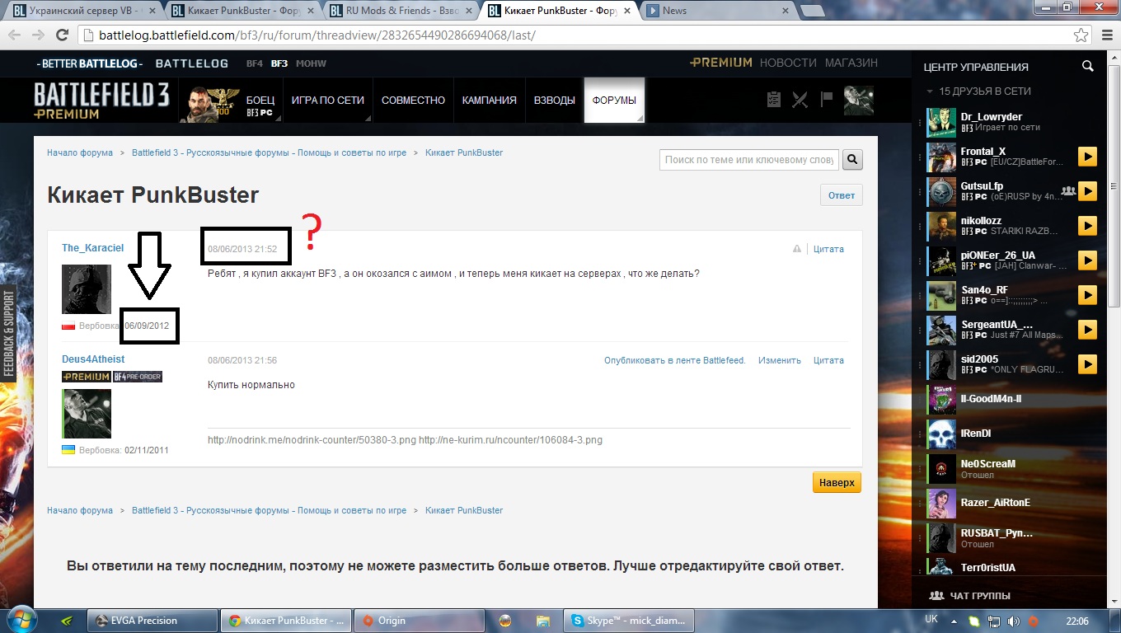Click the Dr_Lowryder avatar in friends list
Screen dimensions: 1121x633
coord(940,122)
